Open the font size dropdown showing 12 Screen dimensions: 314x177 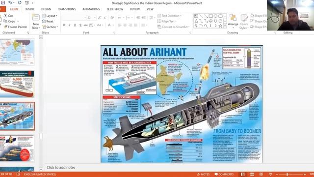[x=92, y=18]
